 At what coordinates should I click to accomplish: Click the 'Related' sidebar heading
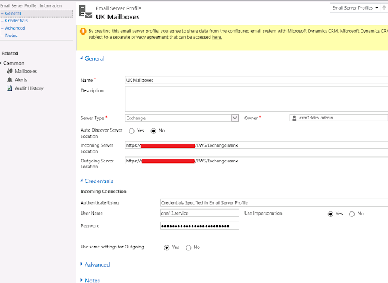(x=10, y=53)
